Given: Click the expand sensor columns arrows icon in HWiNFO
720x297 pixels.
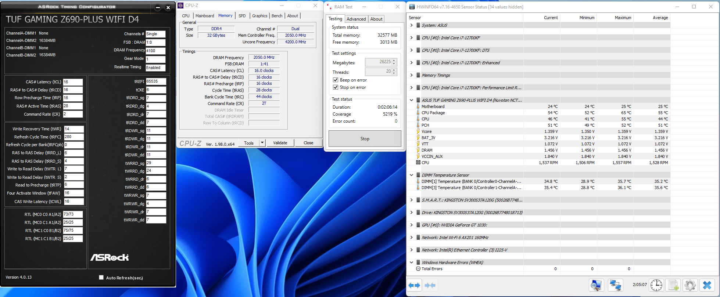Looking at the screenshot, I should (x=414, y=285).
